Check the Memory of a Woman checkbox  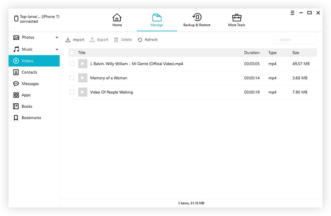coord(72,78)
